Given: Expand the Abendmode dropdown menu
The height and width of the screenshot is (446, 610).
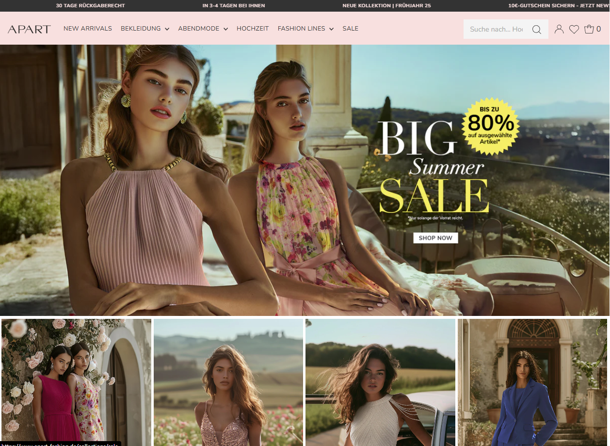Looking at the screenshot, I should [x=203, y=29].
